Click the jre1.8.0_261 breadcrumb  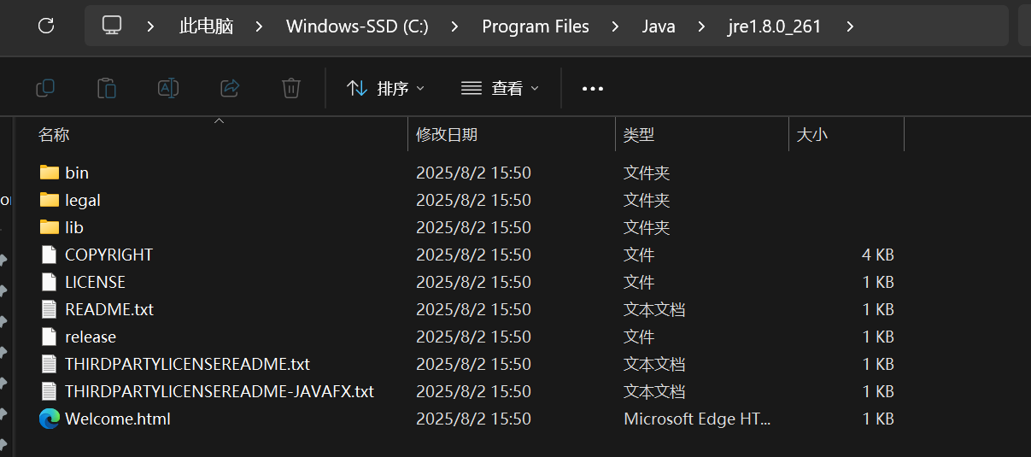775,26
